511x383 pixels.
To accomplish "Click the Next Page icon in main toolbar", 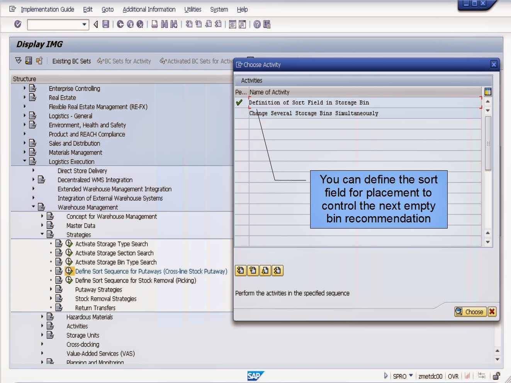I will coord(208,24).
